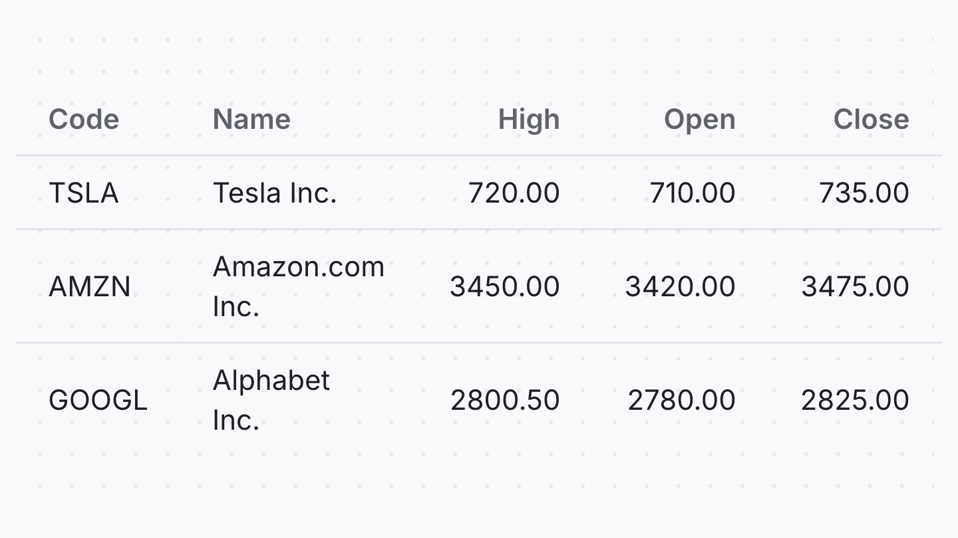
Task: Click the Alphabet Inc. name cell
Action: click(271, 400)
